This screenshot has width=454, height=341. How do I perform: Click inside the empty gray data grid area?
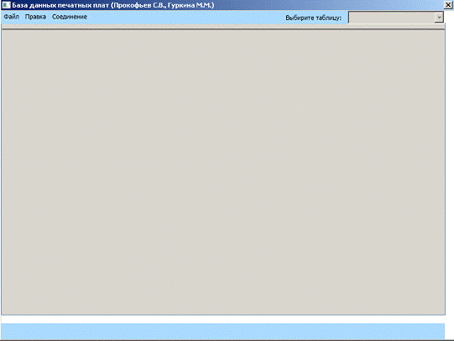(223, 172)
